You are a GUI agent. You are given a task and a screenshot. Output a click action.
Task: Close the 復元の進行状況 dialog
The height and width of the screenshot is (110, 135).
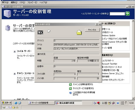coord(100,24)
